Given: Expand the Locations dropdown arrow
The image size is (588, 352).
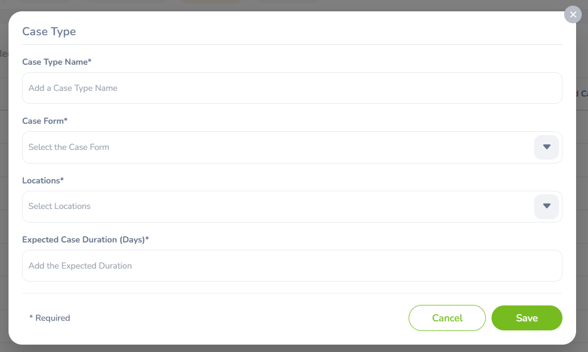Looking at the screenshot, I should pos(547,206).
